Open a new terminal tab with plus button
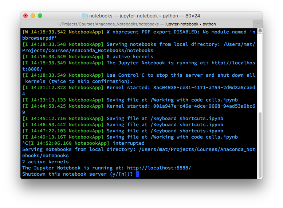This screenshot has height=208, width=283. pos(258,24)
